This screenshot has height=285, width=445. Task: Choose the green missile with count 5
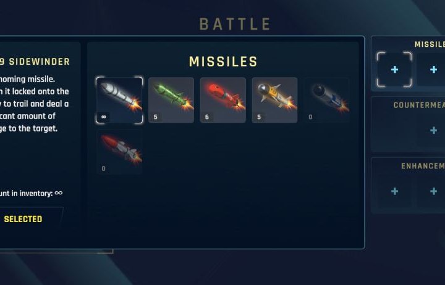pyautogui.click(x=171, y=100)
